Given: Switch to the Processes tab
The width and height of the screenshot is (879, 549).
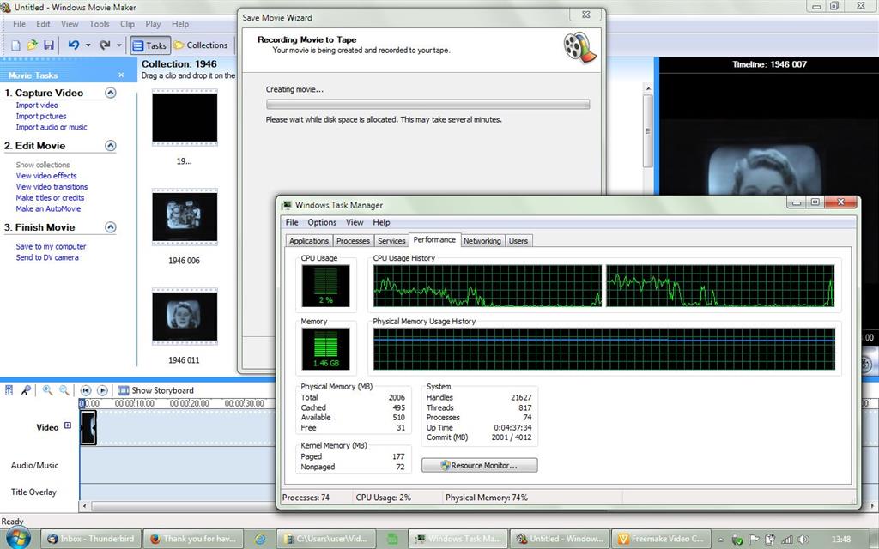Looking at the screenshot, I should pos(353,241).
